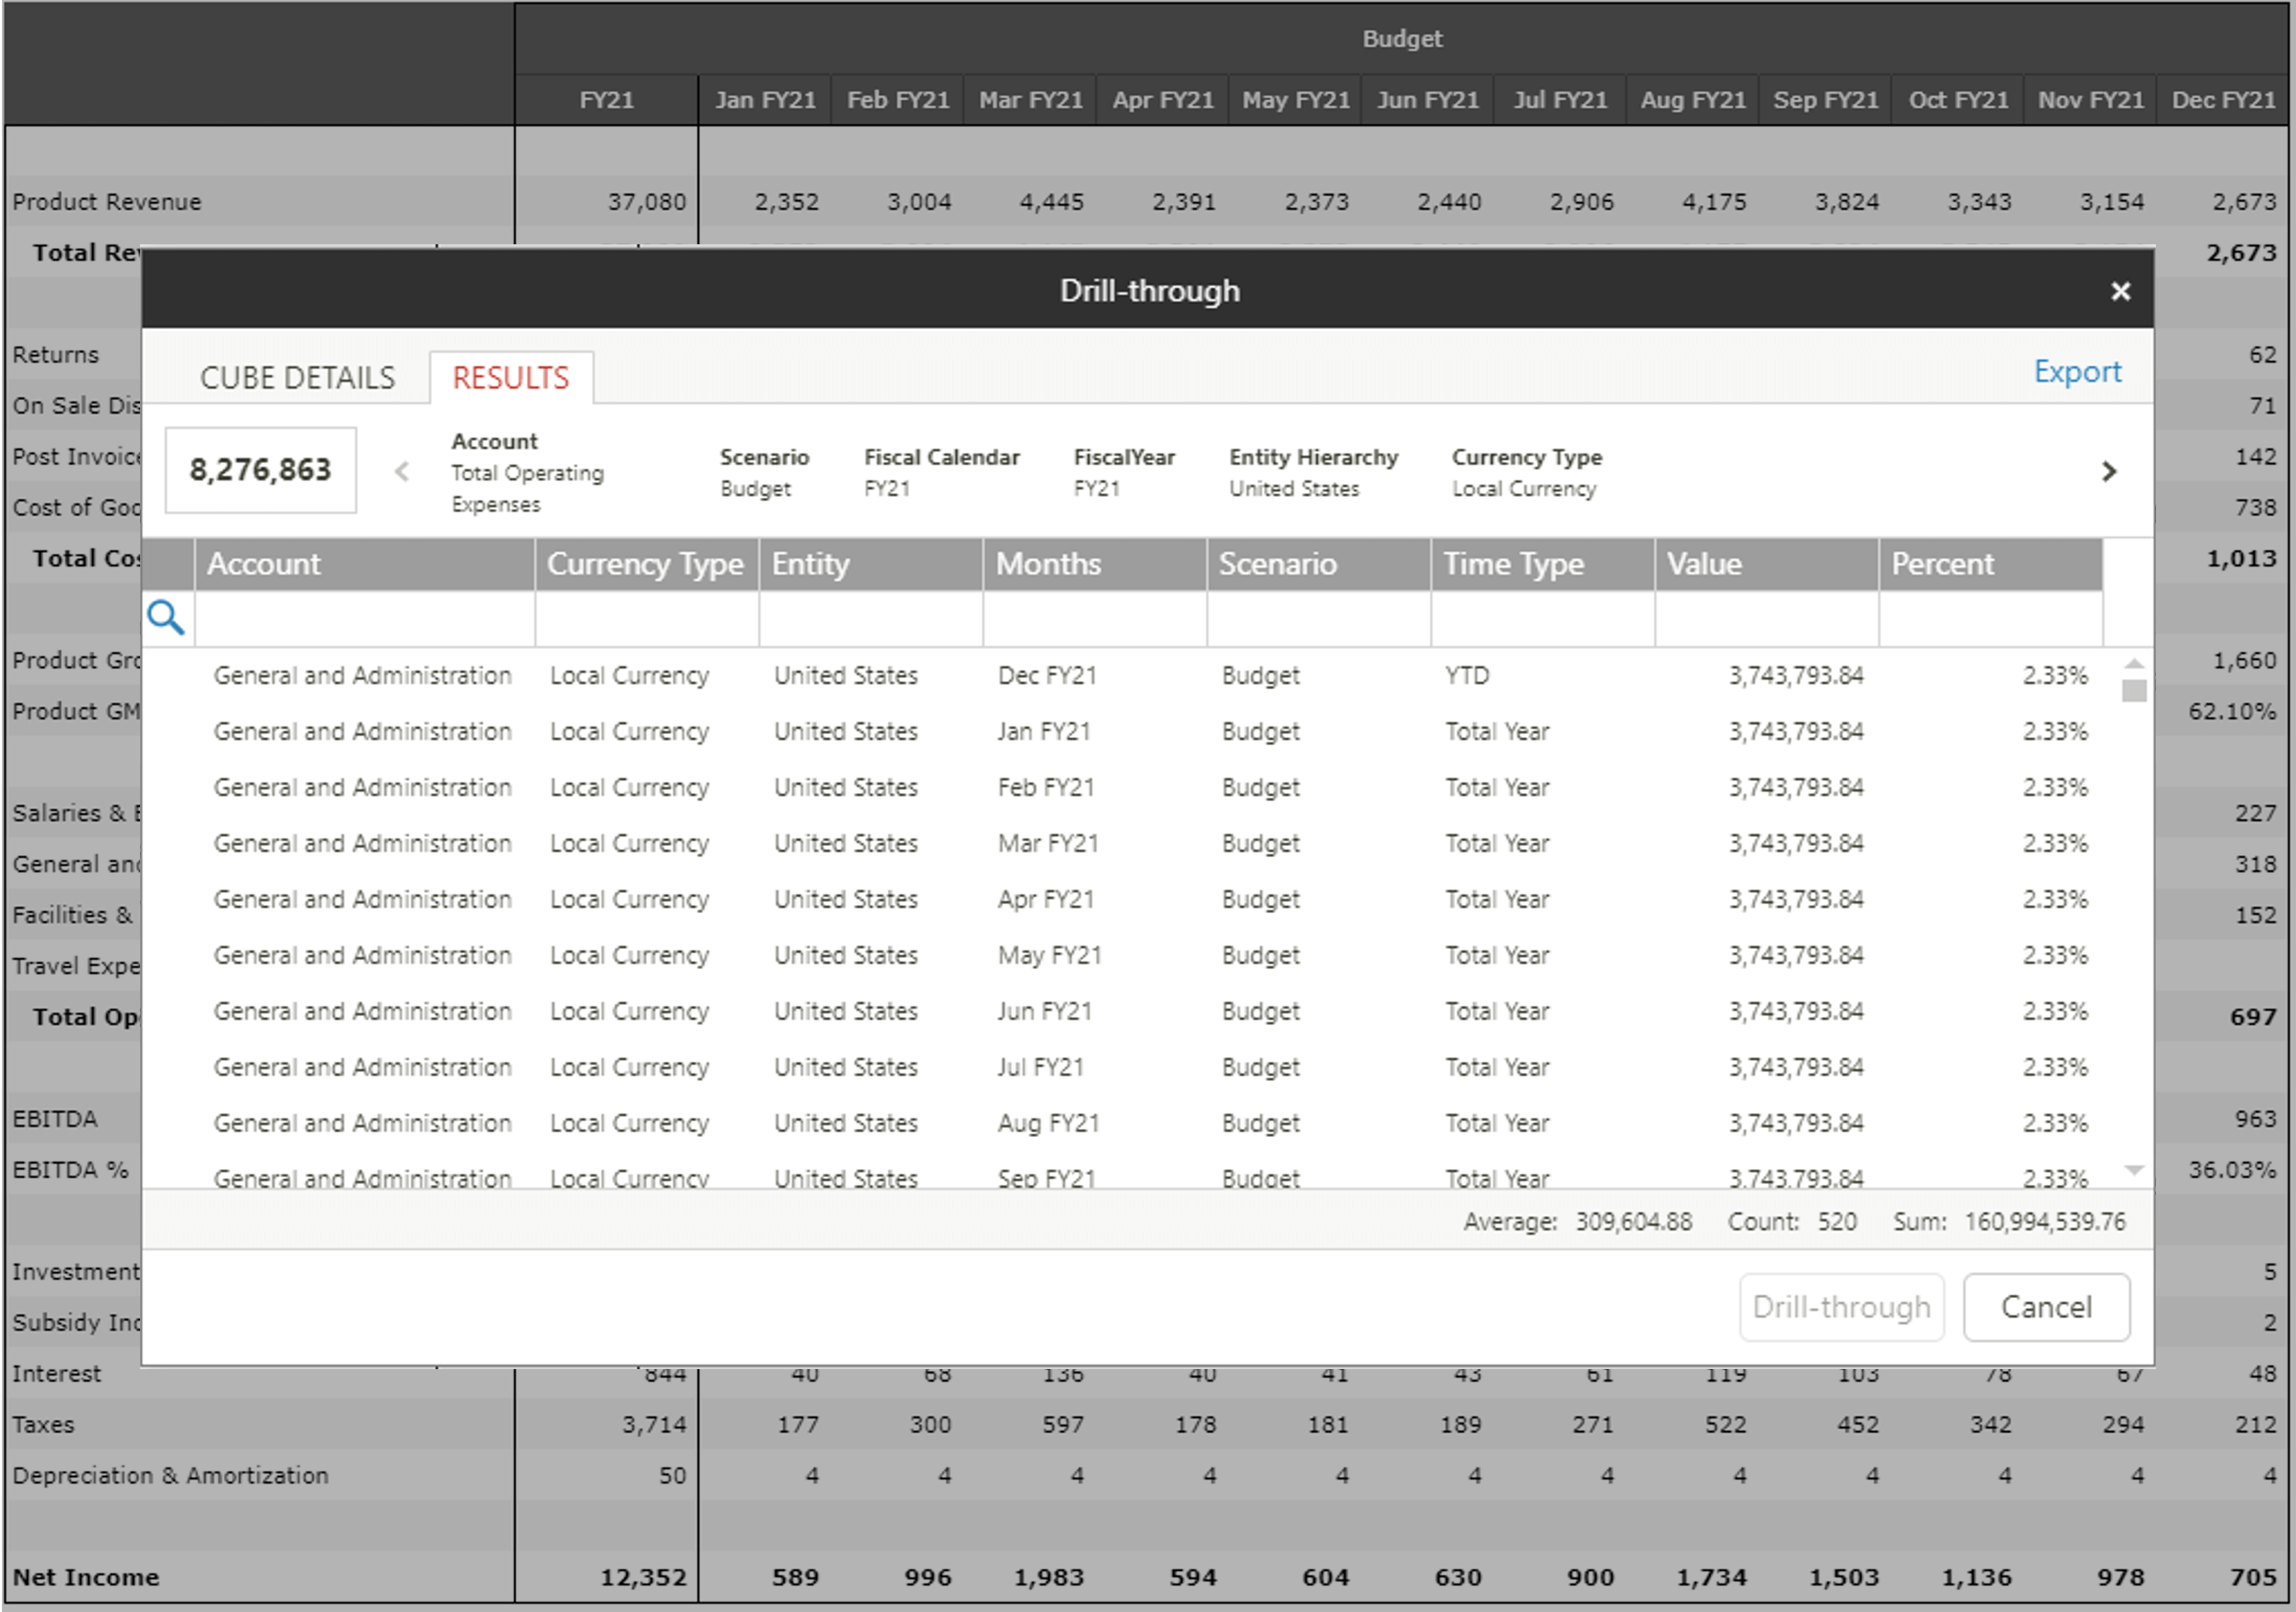This screenshot has width=2296, height=1612.
Task: Switch to the CUBE DETAILS tab
Action: (297, 378)
